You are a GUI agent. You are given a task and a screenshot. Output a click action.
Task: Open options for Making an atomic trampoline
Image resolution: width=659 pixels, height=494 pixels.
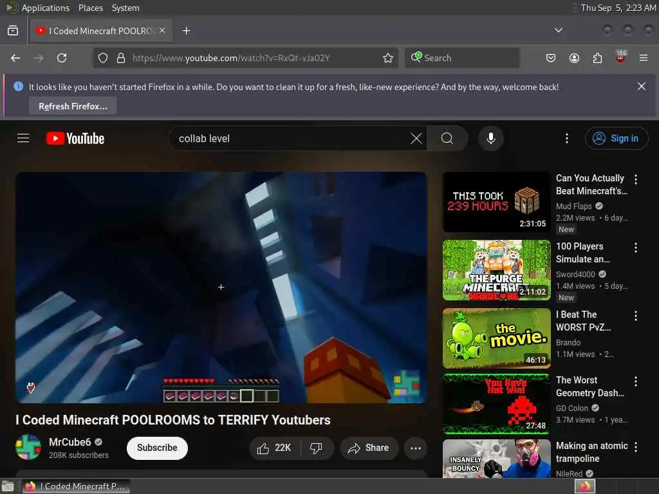[635, 447]
